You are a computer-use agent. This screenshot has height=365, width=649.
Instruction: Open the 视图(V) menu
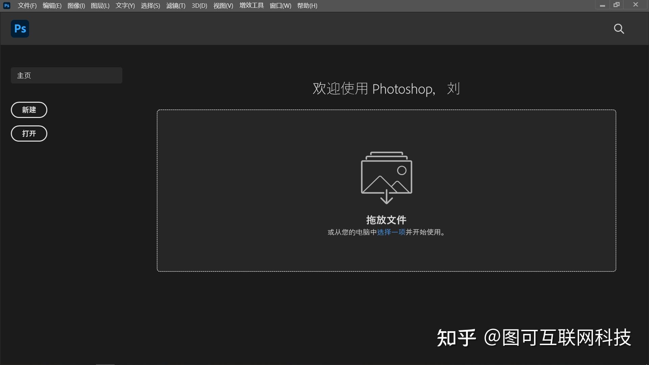(x=223, y=5)
